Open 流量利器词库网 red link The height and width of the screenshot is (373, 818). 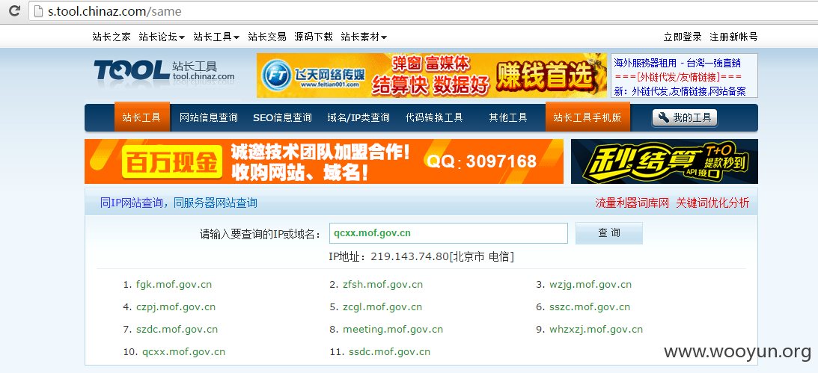(x=632, y=203)
